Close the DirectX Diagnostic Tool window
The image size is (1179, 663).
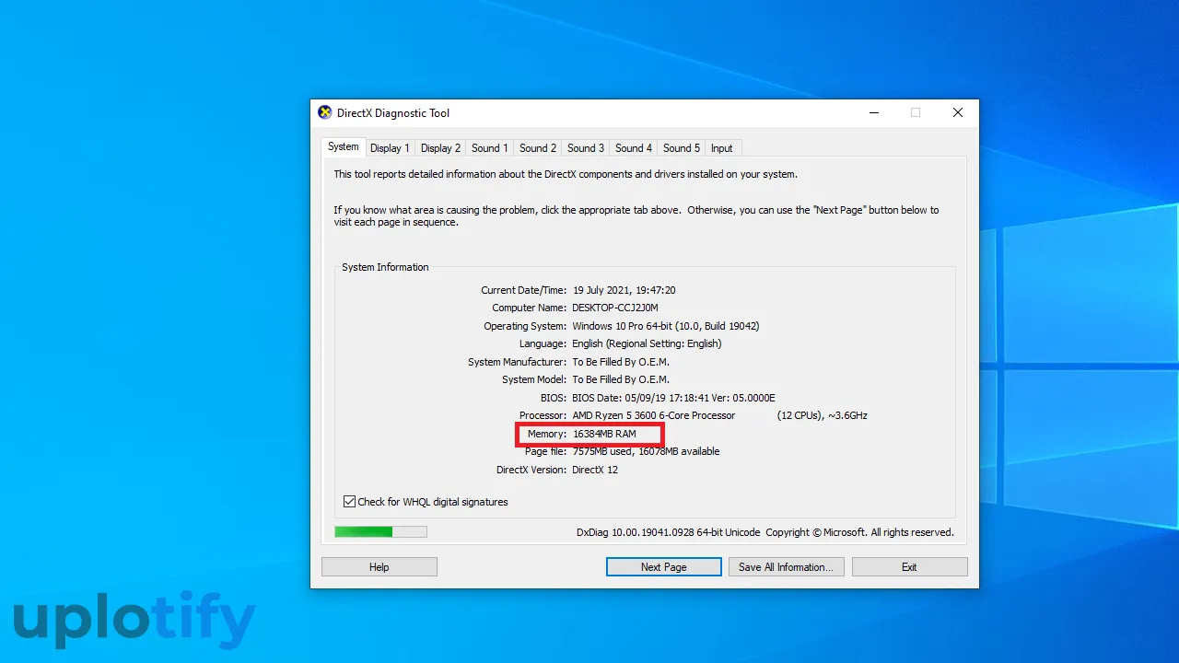coord(958,112)
